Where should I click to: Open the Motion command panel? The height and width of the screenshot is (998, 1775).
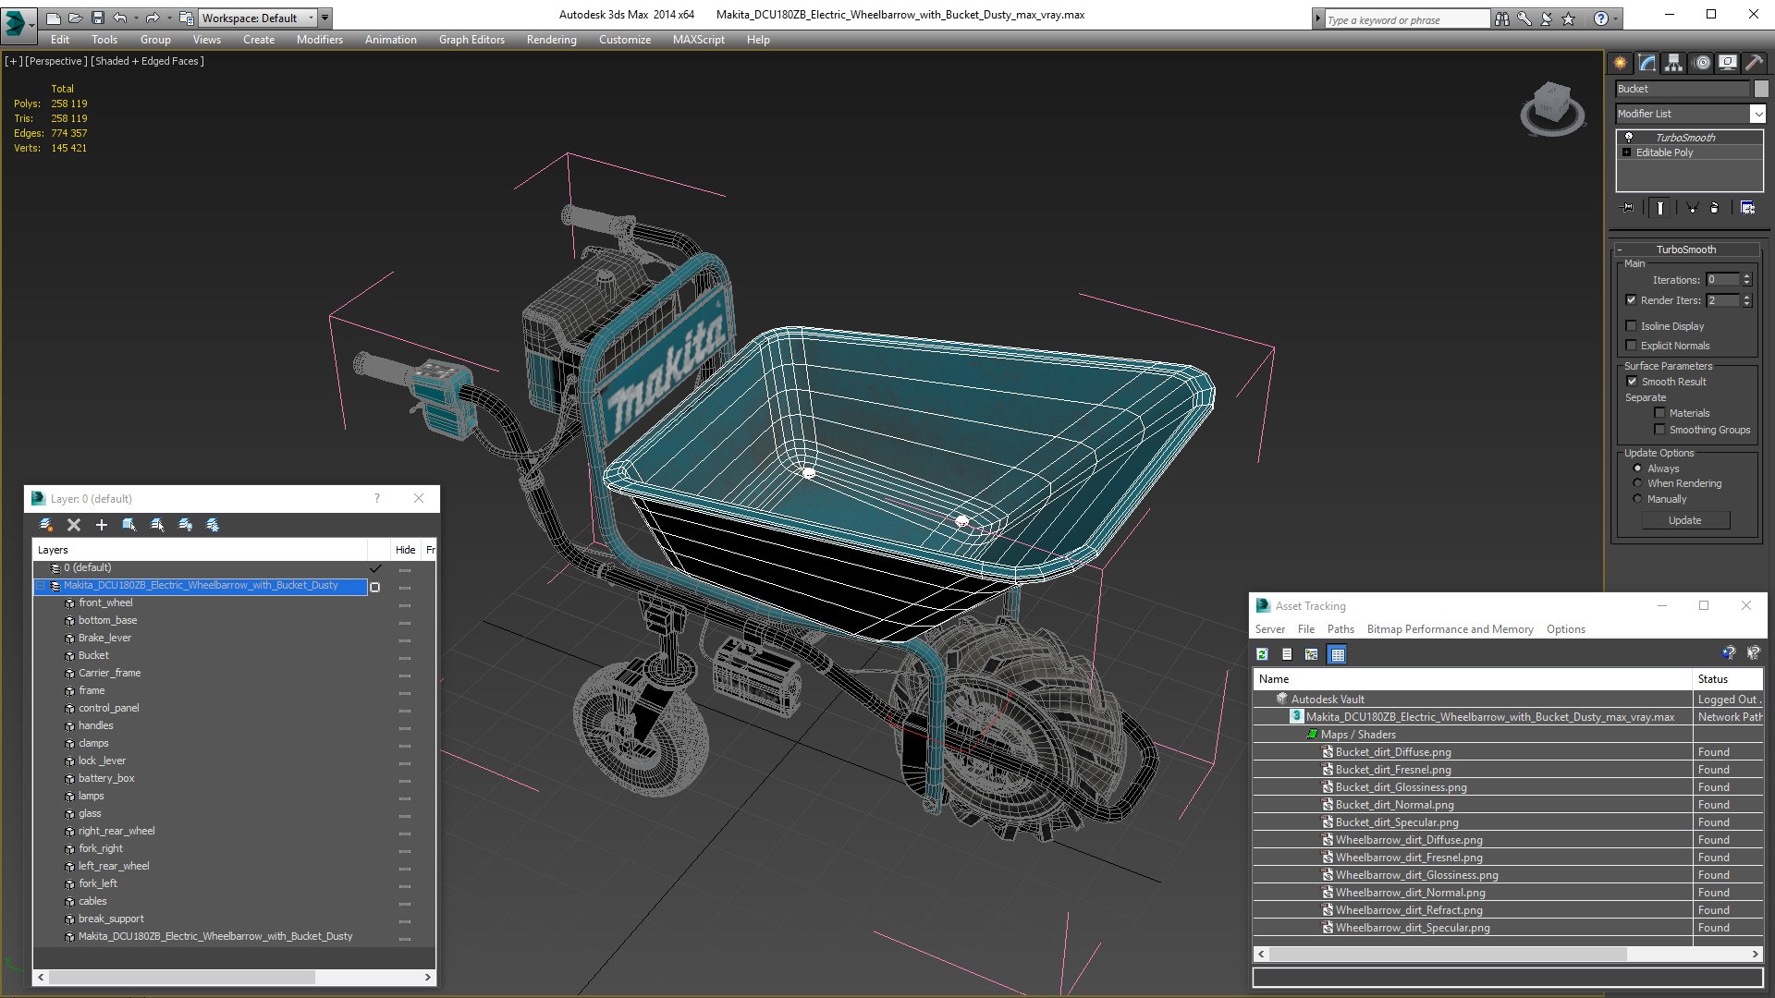pos(1702,63)
